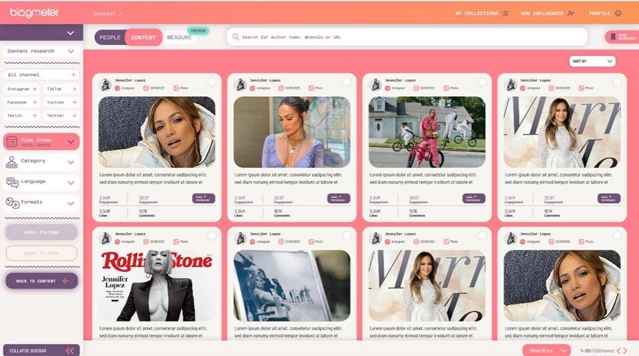Switch to the Content tab
The width and height of the screenshot is (639, 356).
coord(143,37)
